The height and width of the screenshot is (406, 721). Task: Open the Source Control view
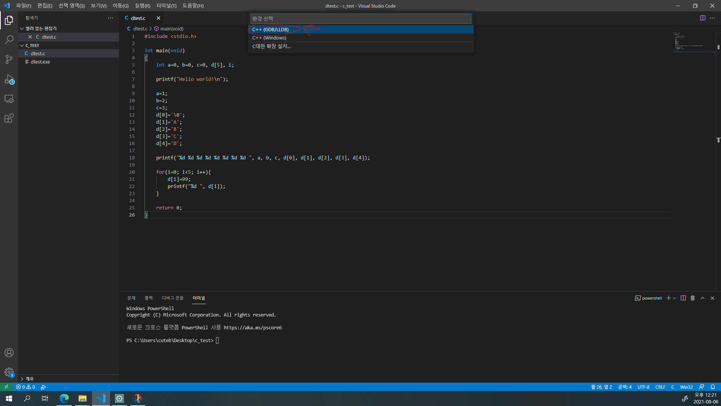coord(9,59)
